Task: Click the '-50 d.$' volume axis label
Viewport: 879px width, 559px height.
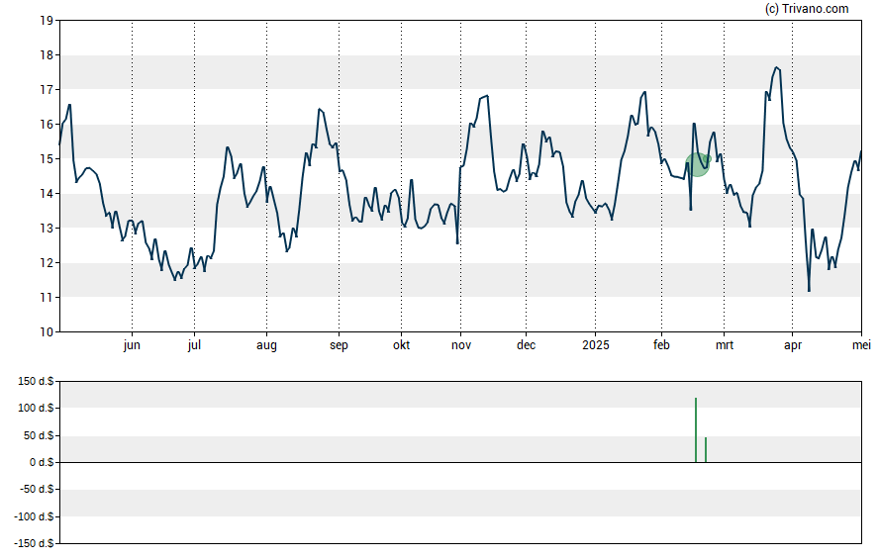Action: (37, 489)
